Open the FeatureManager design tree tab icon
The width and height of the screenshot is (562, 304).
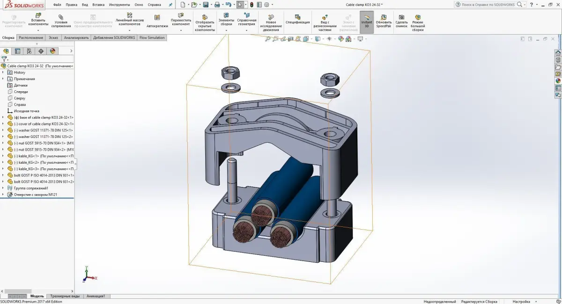coord(7,51)
